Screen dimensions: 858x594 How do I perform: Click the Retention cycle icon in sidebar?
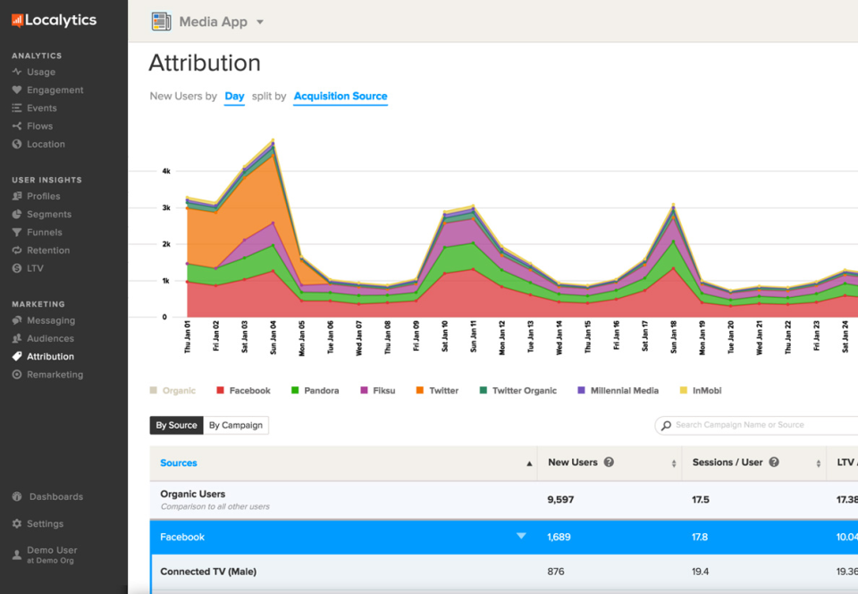(x=17, y=250)
